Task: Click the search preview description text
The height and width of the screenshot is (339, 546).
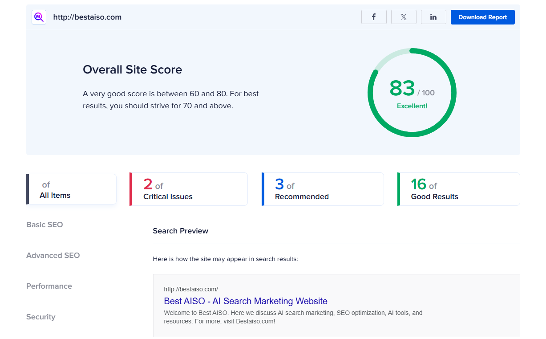Action: pos(293,317)
